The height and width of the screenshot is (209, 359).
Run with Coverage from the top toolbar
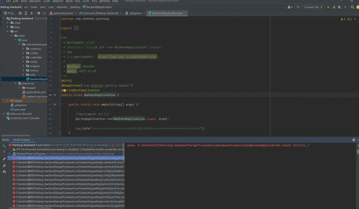pyautogui.click(x=340, y=7)
